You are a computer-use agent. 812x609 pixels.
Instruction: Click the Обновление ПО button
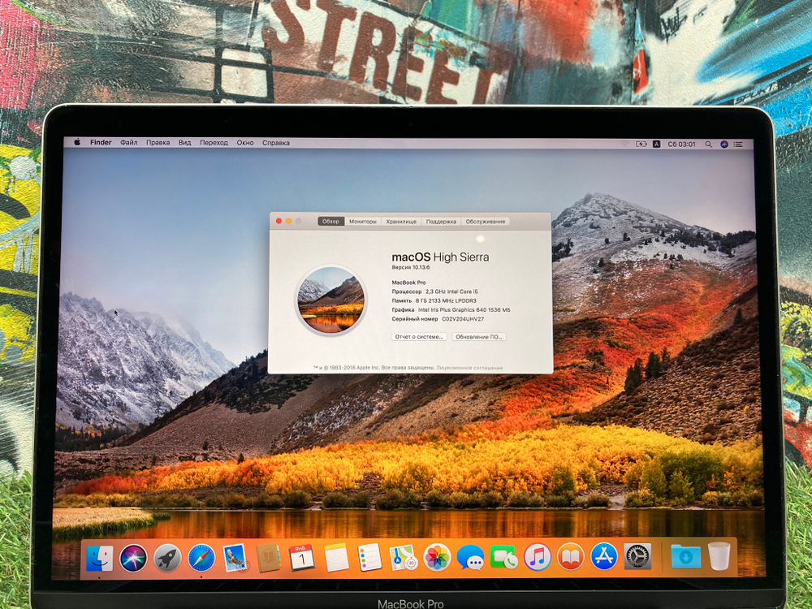(x=480, y=336)
